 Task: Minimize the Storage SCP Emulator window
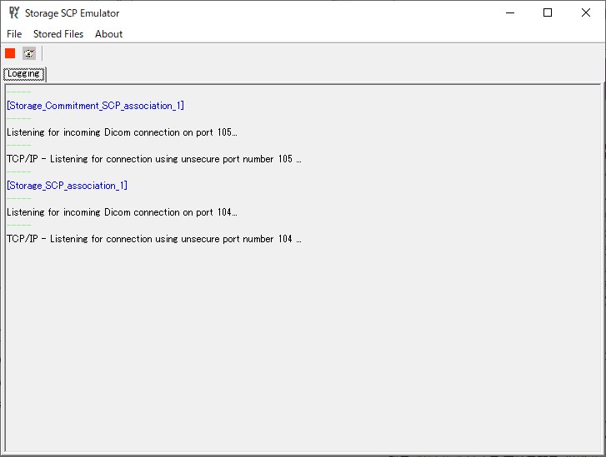point(509,12)
